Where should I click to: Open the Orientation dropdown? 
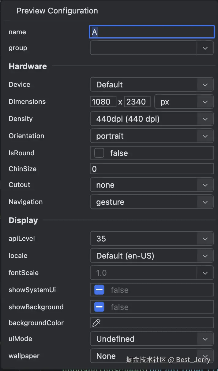tap(205, 136)
